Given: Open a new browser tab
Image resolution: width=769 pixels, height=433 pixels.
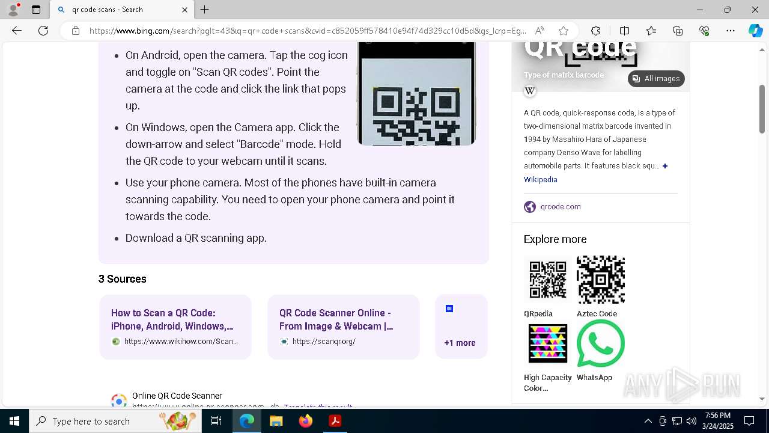Looking at the screenshot, I should point(205,10).
